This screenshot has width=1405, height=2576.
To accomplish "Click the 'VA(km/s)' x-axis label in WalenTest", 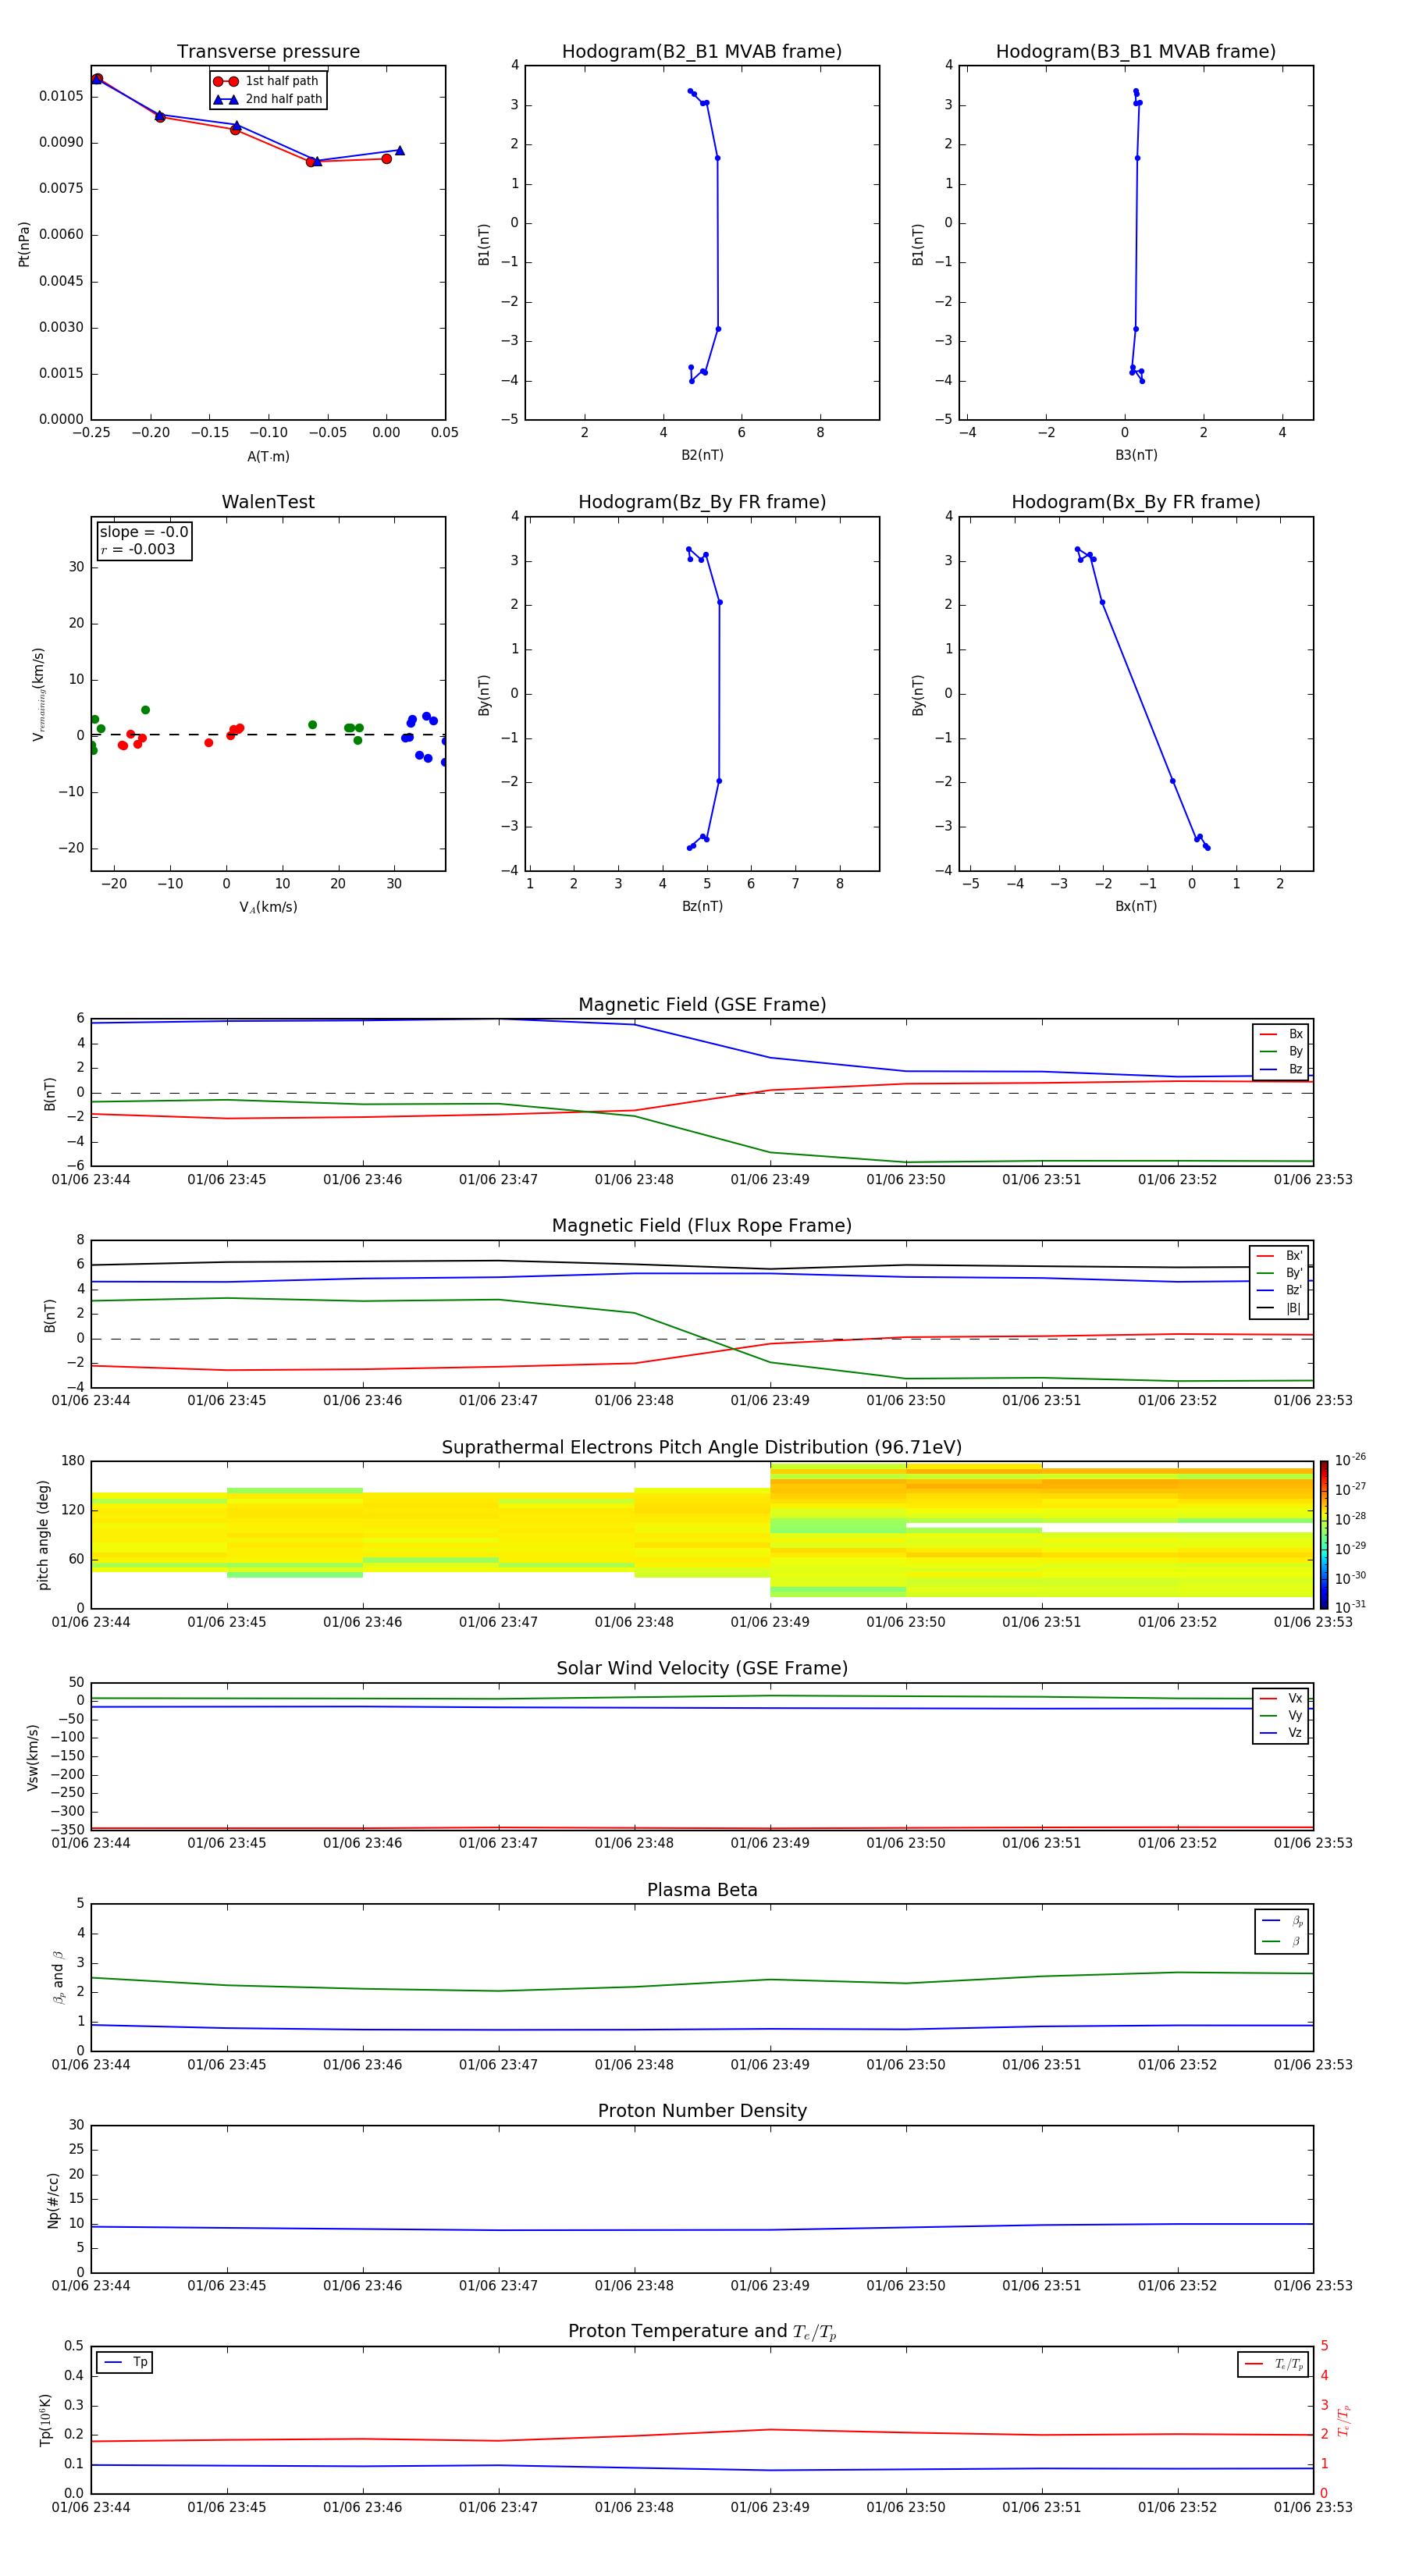I will [268, 907].
